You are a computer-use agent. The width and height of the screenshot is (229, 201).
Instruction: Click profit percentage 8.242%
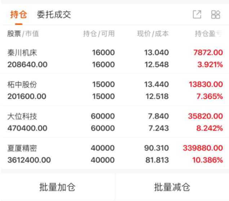point(210,128)
